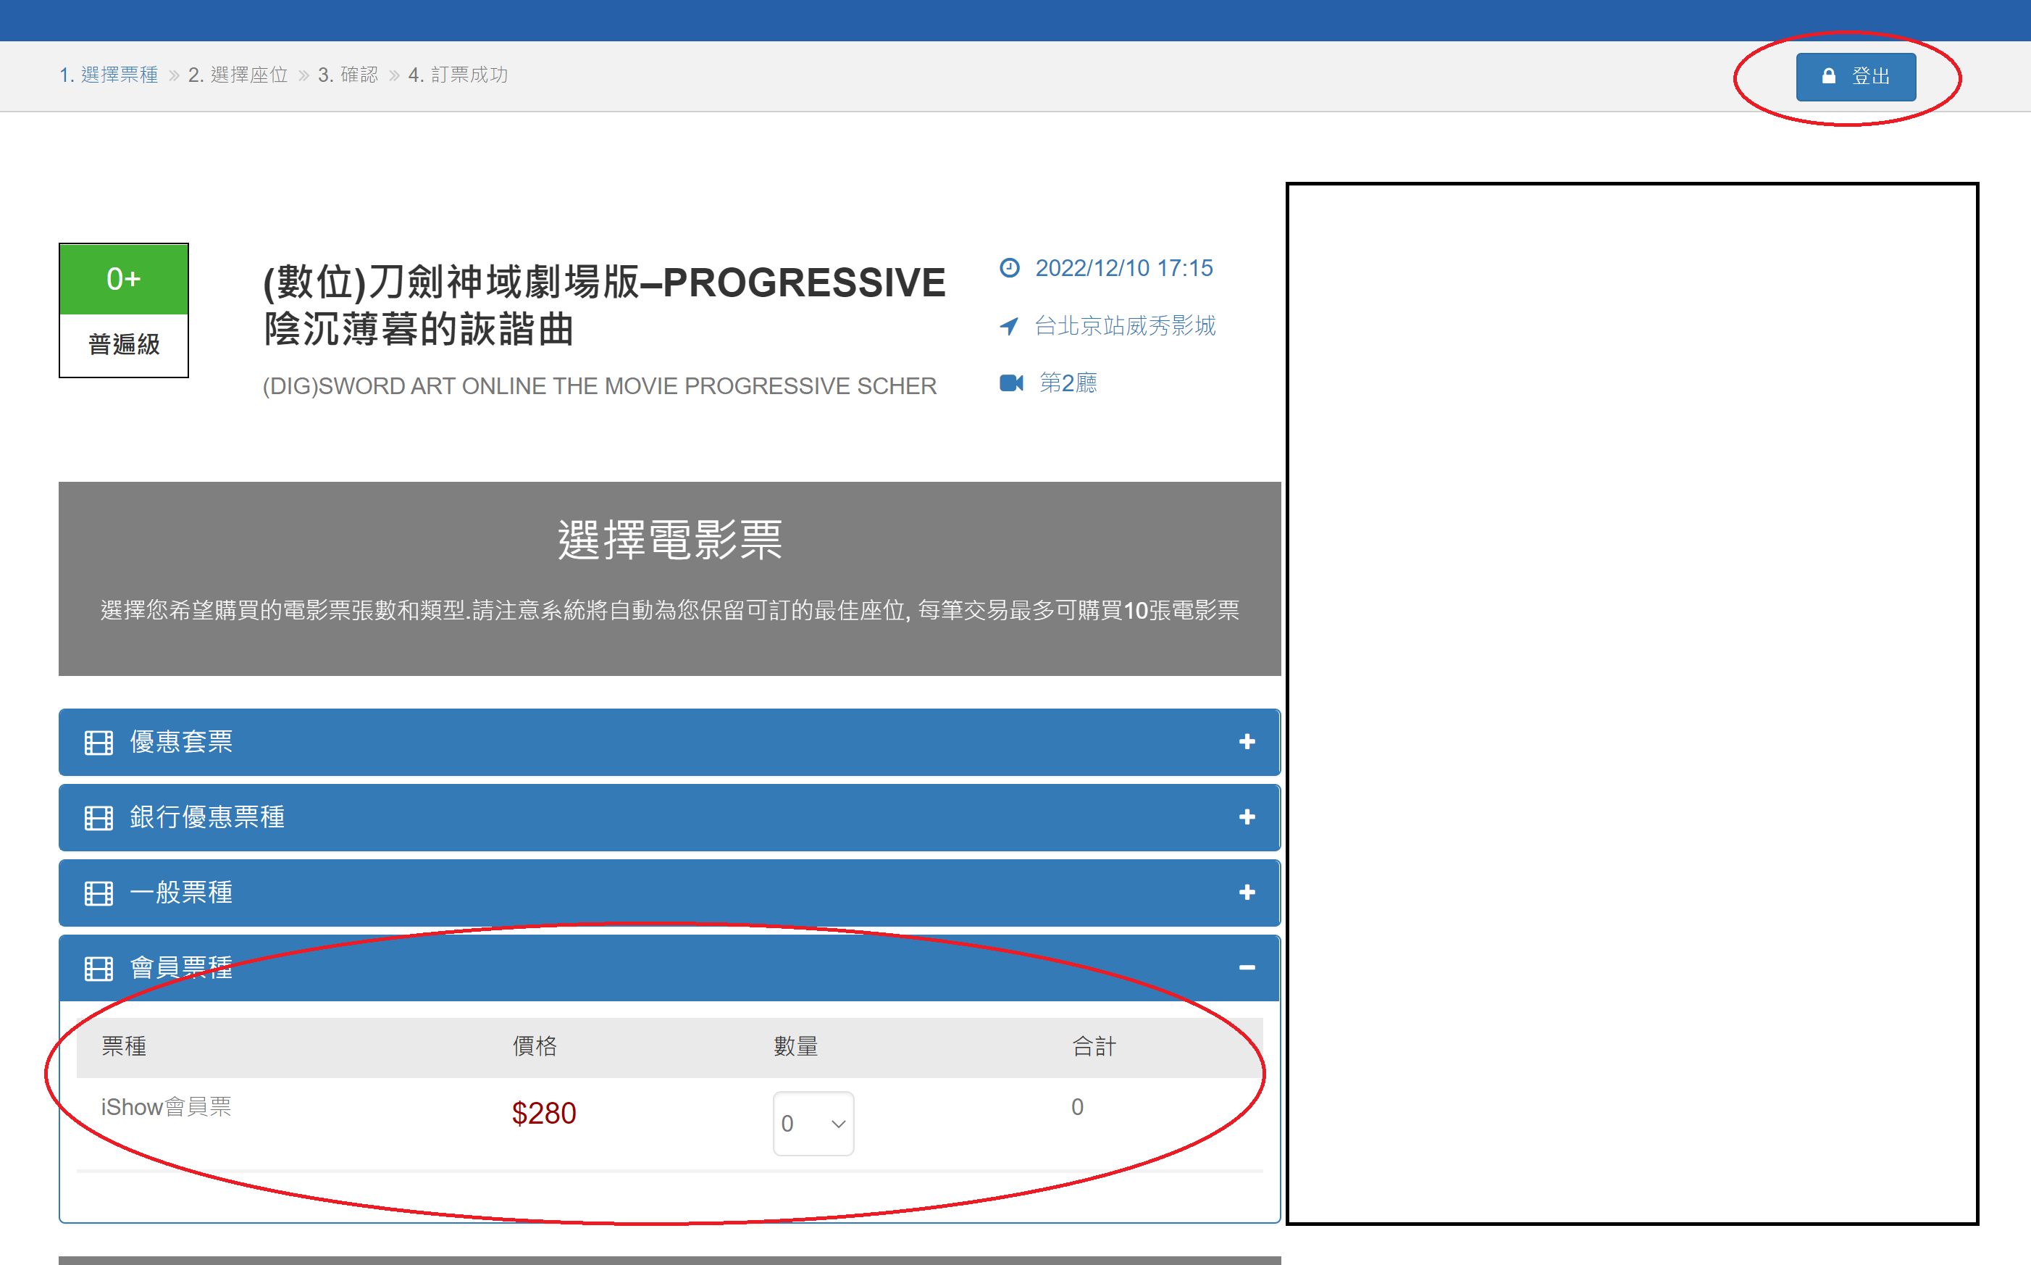
Task: Click film icon beside 會員票種
Action: point(99,969)
